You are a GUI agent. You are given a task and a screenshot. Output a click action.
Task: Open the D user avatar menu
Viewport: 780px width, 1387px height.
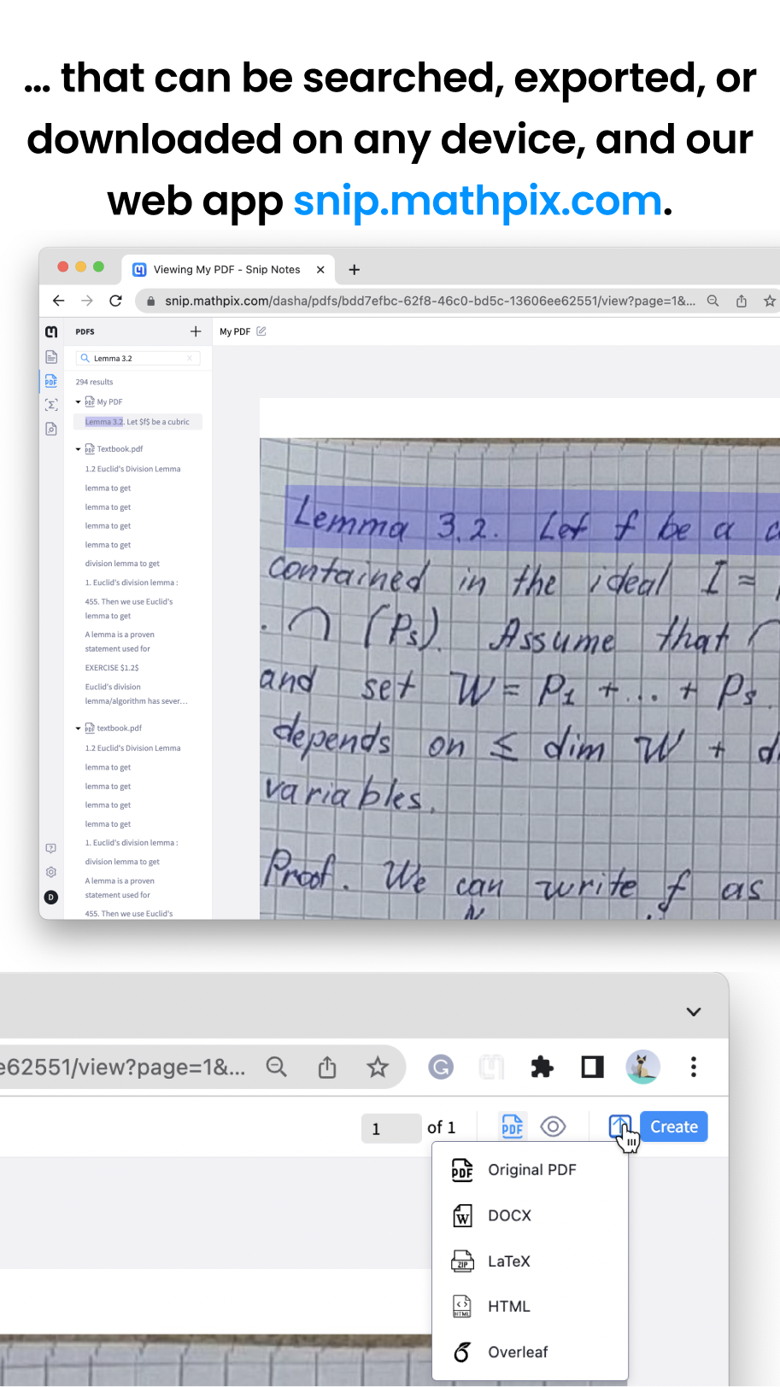51,897
